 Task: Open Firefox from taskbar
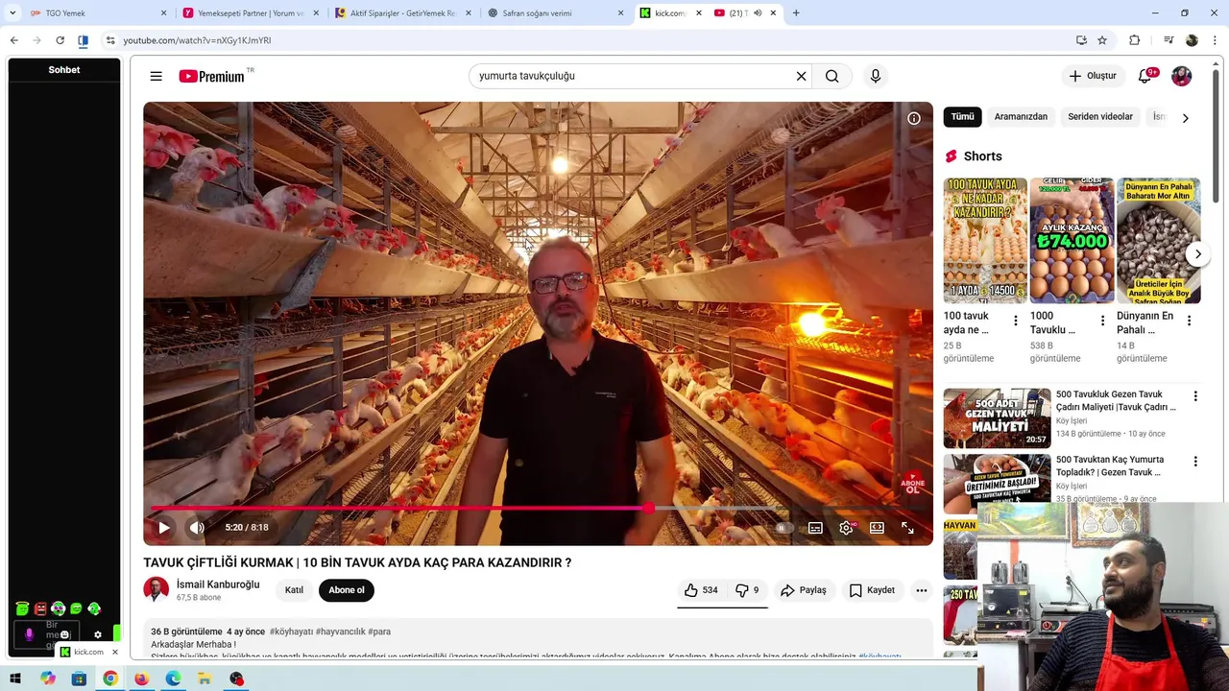pos(141,679)
